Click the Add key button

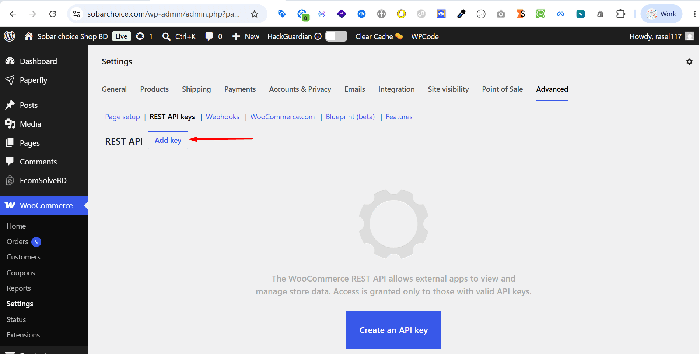[x=168, y=140]
